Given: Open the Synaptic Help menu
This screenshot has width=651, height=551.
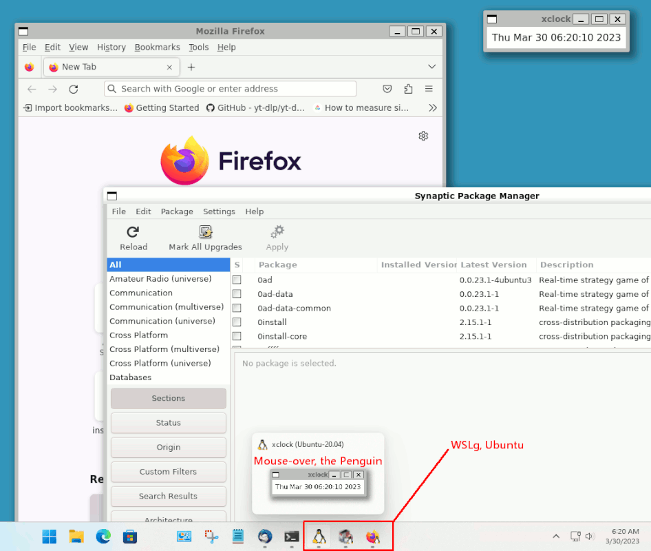Looking at the screenshot, I should click(254, 211).
